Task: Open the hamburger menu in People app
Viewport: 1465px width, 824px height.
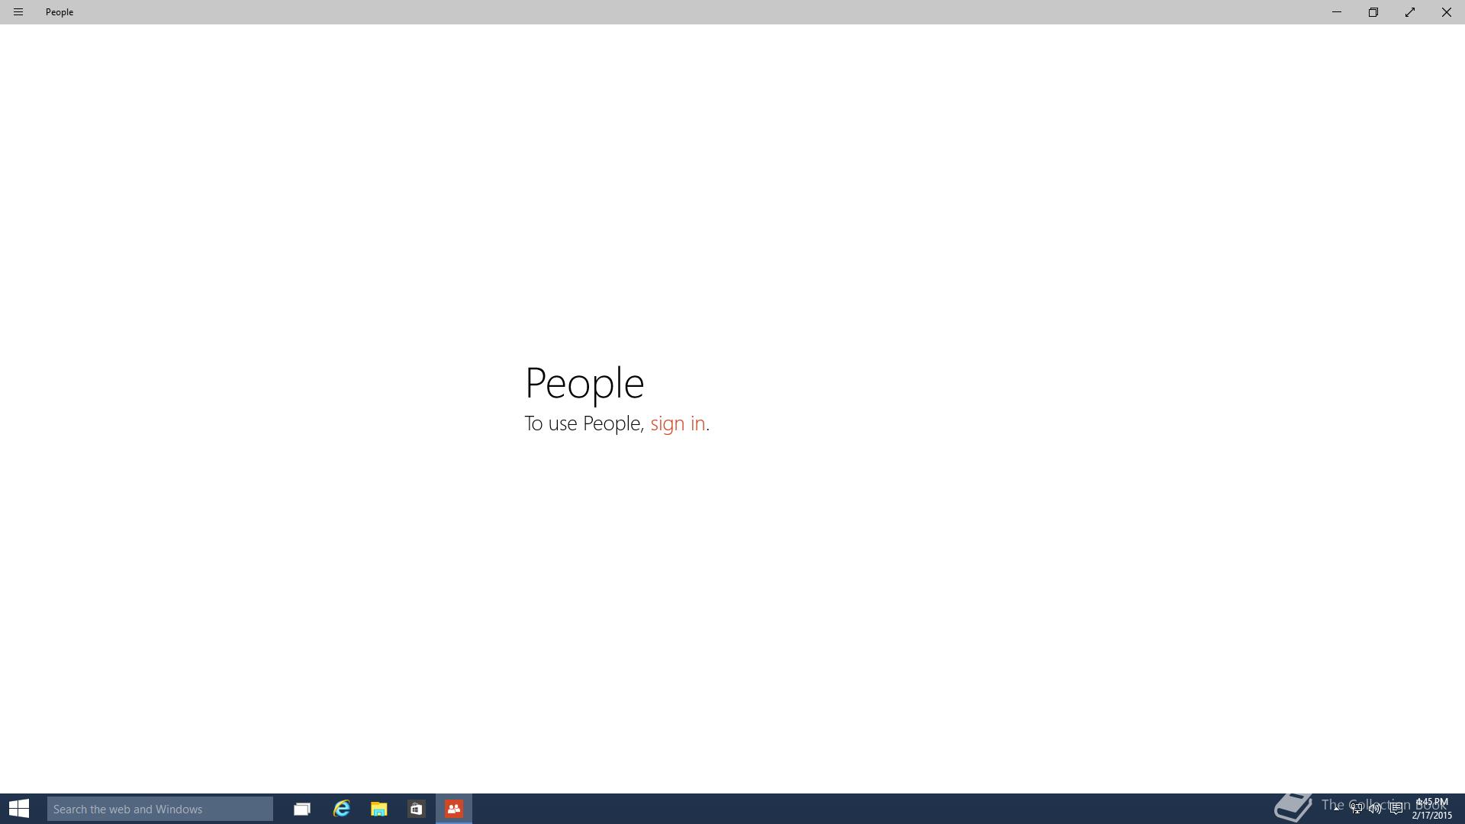Action: click(18, 12)
